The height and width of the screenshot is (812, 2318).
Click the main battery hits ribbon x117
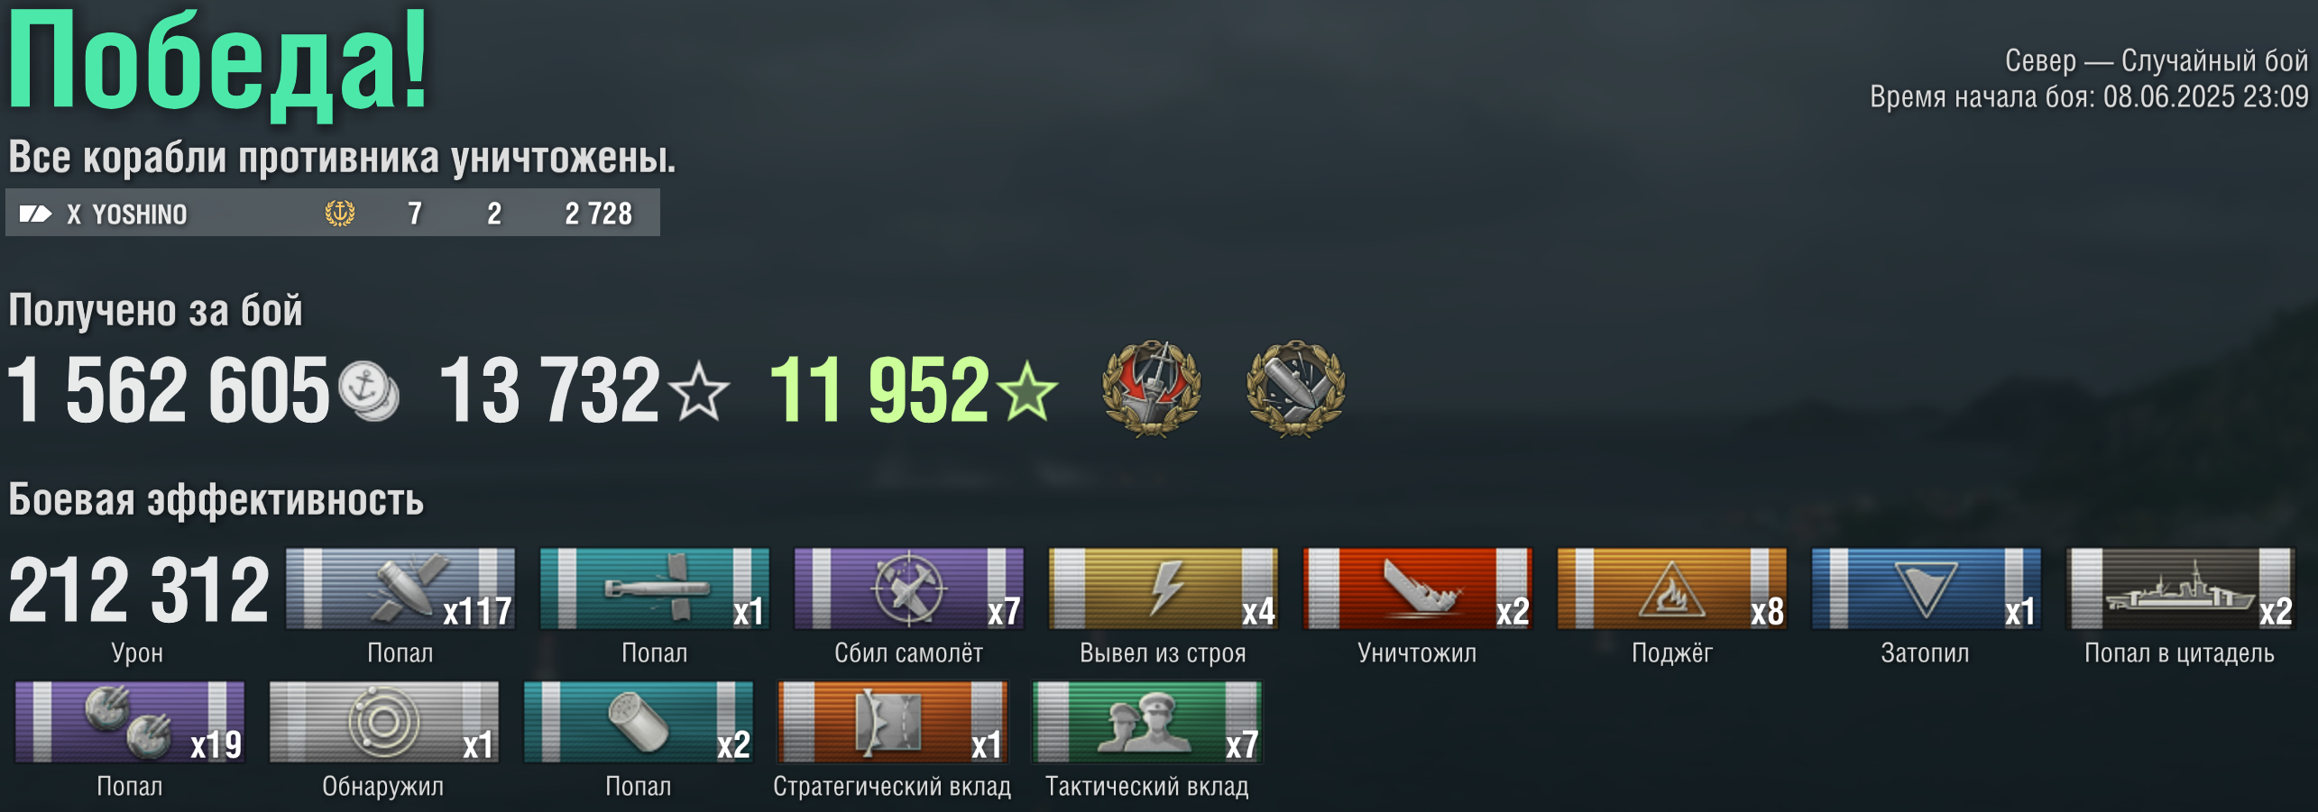click(x=400, y=588)
